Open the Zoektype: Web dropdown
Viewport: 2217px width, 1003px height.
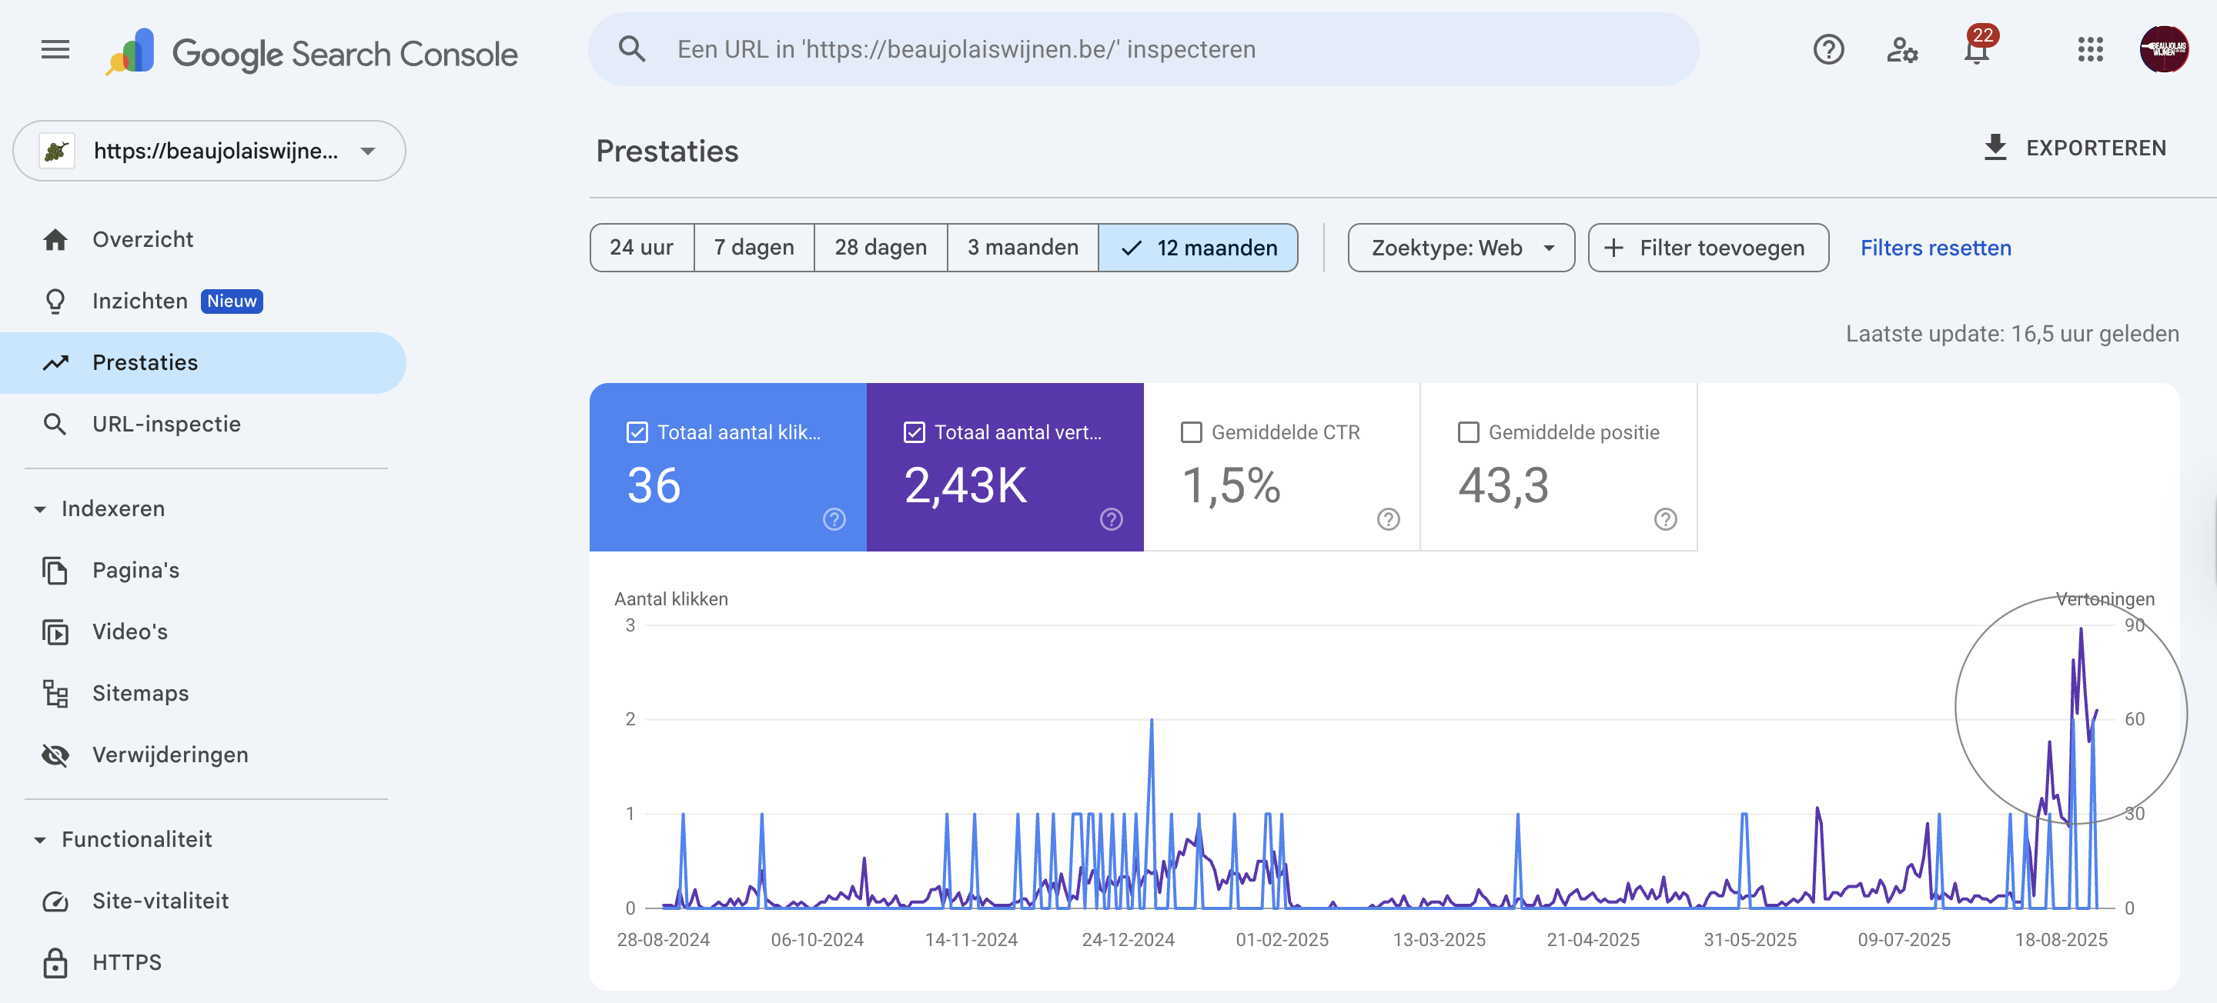tap(1460, 248)
